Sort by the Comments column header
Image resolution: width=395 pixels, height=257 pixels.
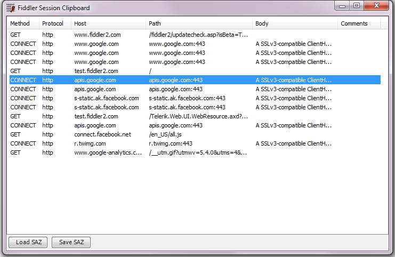tap(359, 23)
